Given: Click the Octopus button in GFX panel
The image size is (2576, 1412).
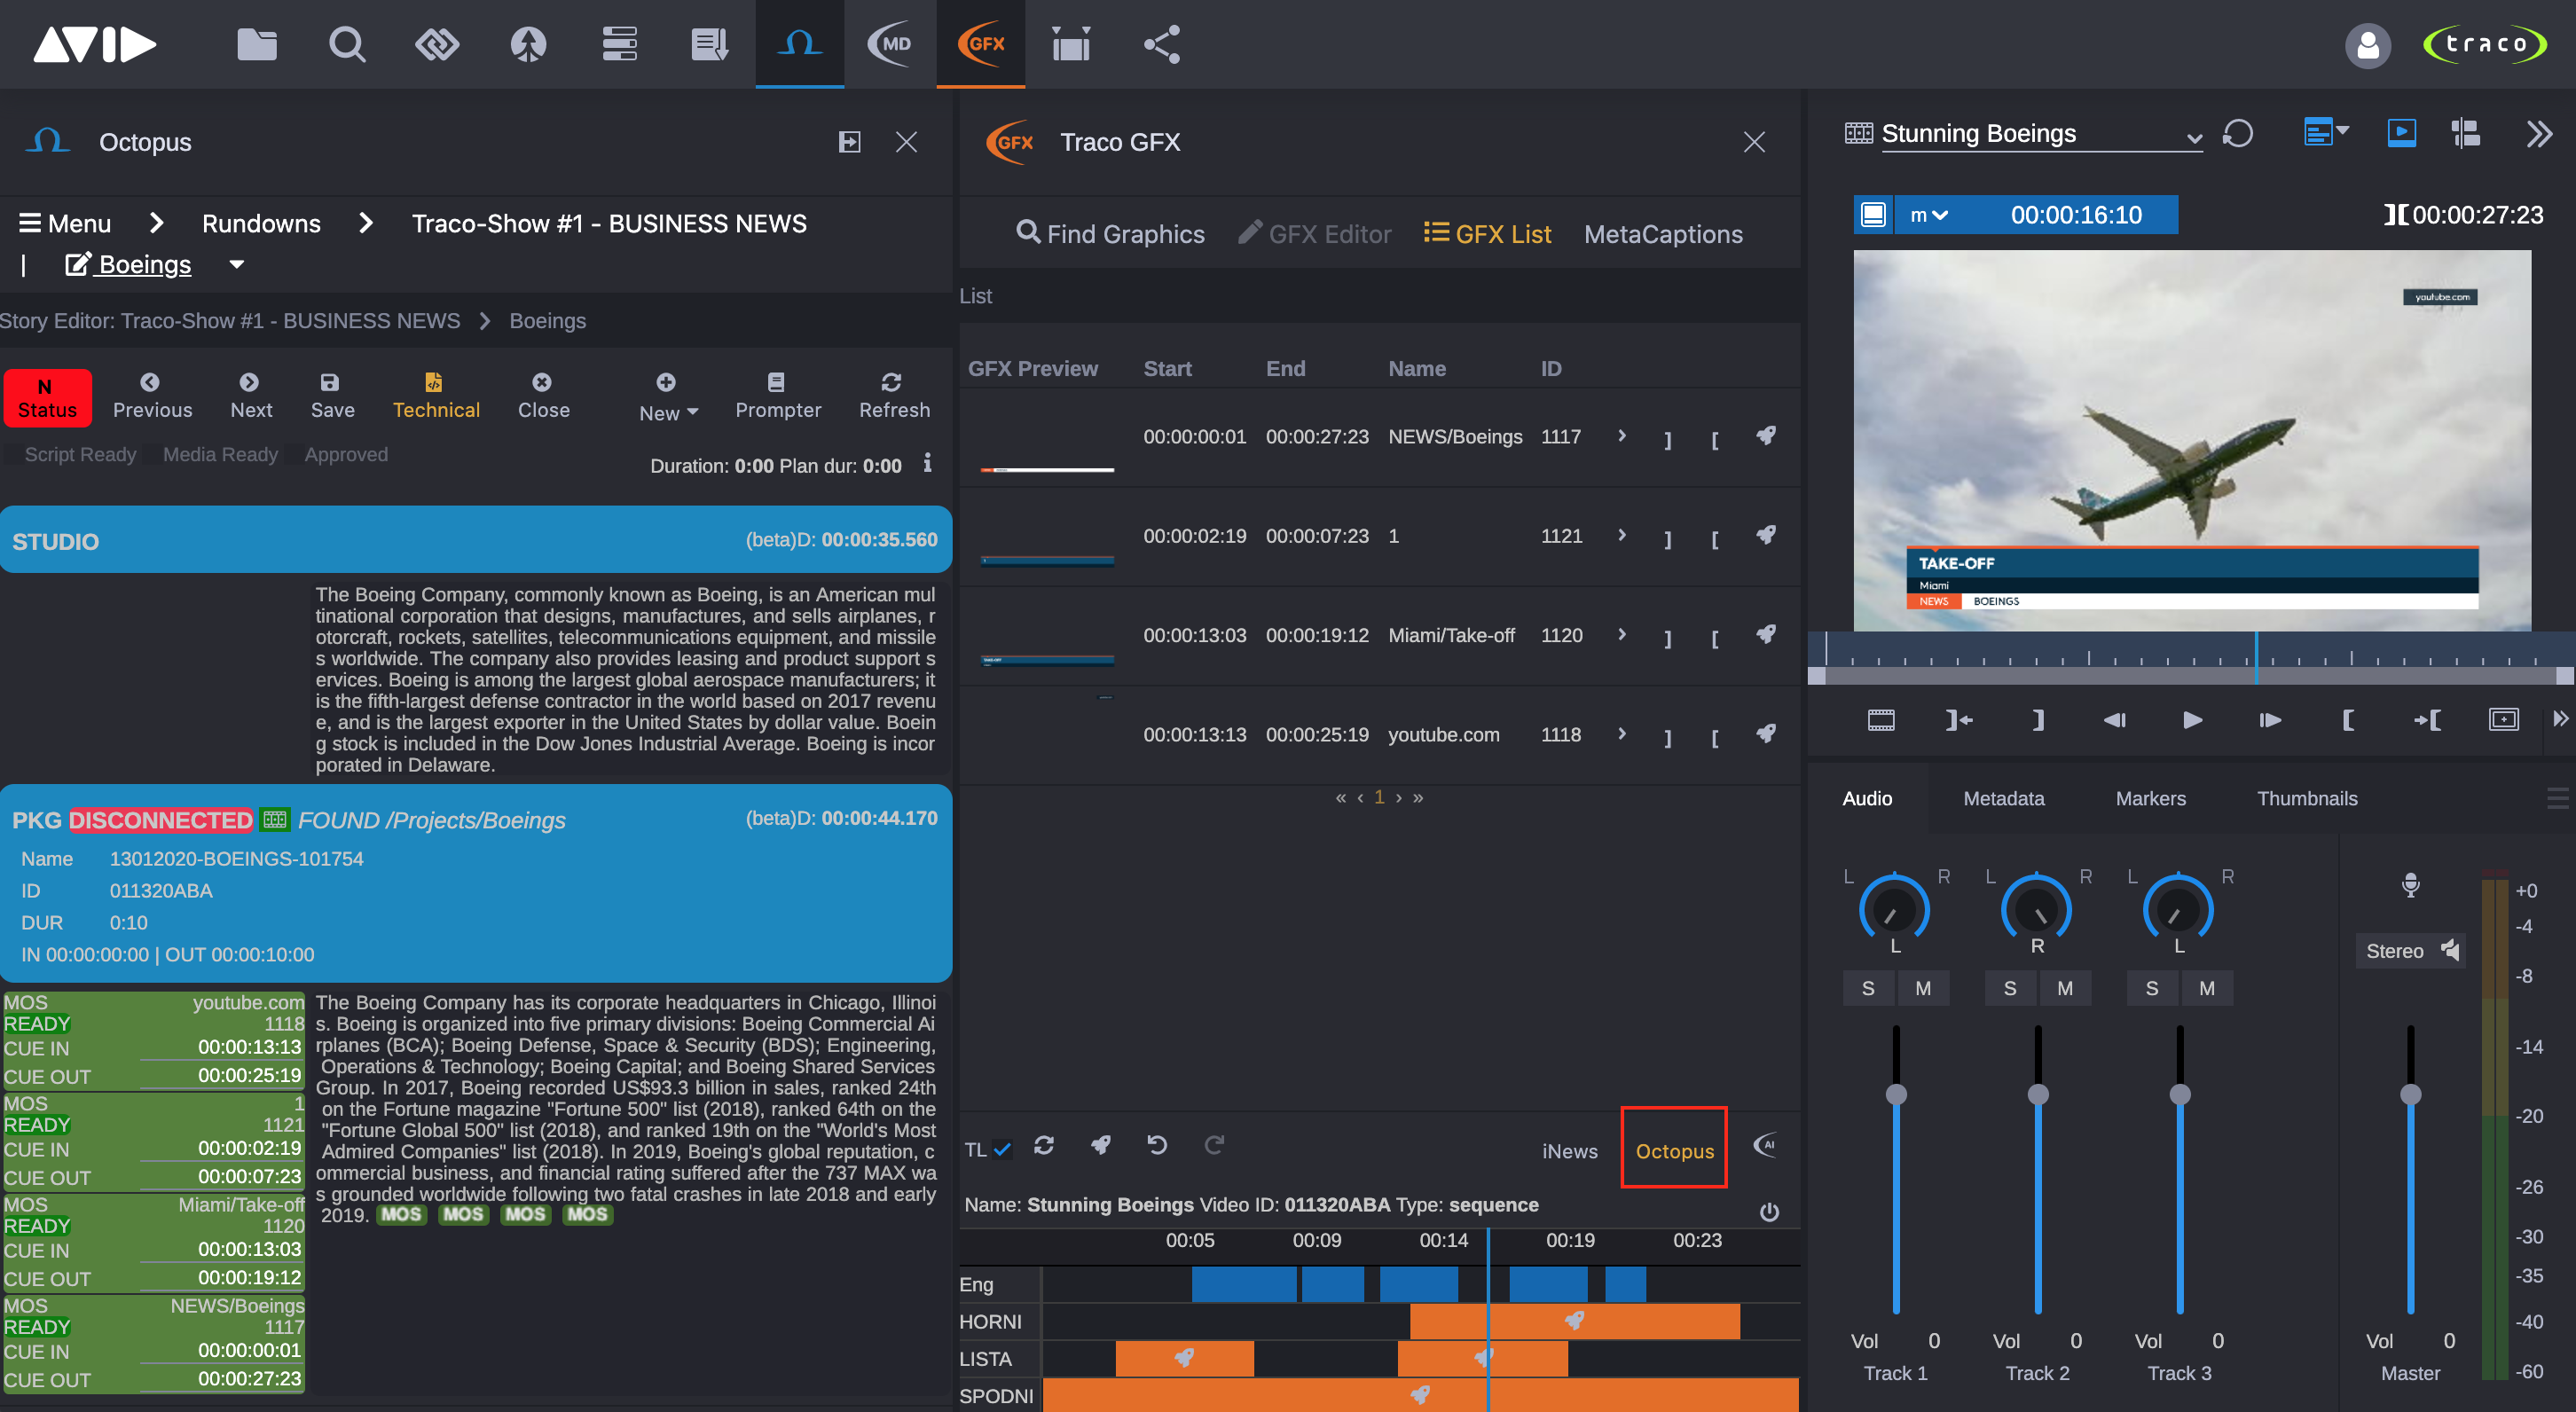Looking at the screenshot, I should (1672, 1149).
